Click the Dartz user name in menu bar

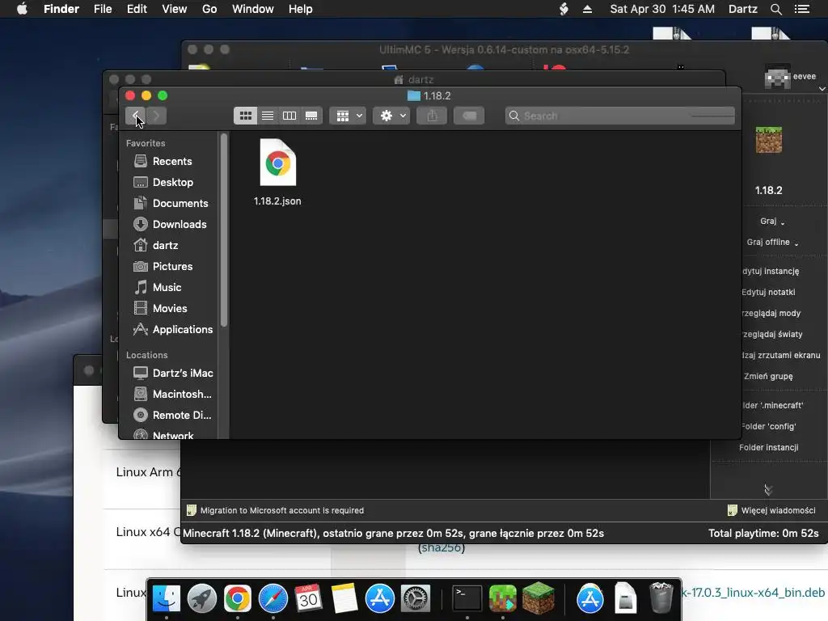[743, 9]
